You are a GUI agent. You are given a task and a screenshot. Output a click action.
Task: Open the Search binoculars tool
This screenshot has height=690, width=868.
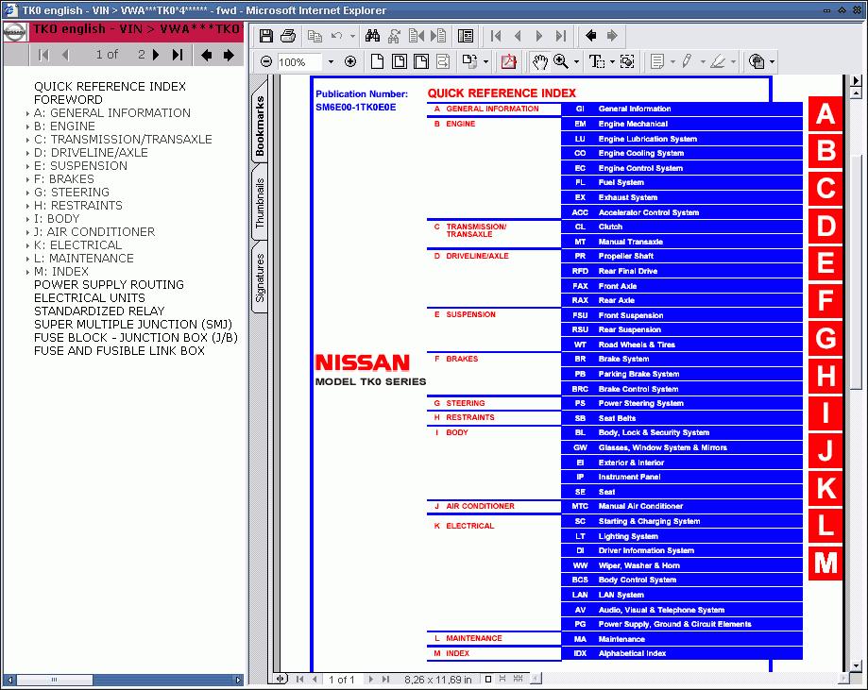coord(372,36)
